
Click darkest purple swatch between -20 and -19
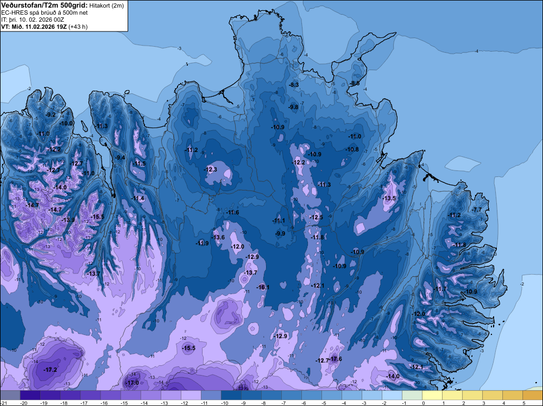click(30, 395)
